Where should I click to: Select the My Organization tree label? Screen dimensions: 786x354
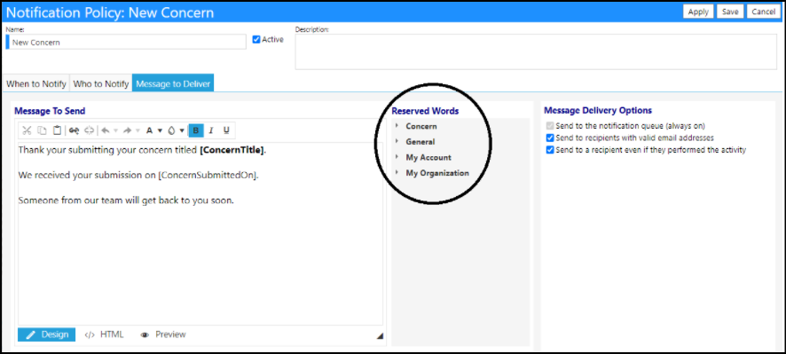coord(437,173)
